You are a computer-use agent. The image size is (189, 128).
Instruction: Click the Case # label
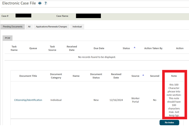[5, 16]
